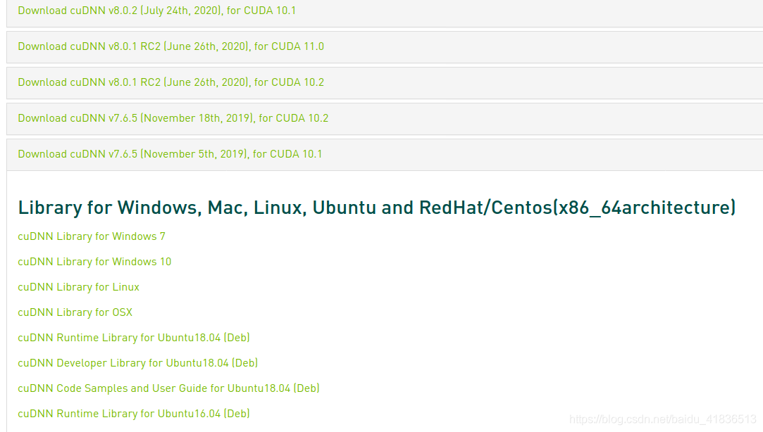The height and width of the screenshot is (432, 763).
Task: Download cuDNN Runtime Library for Ubuntu16.04 (Deb)
Action: (x=134, y=414)
